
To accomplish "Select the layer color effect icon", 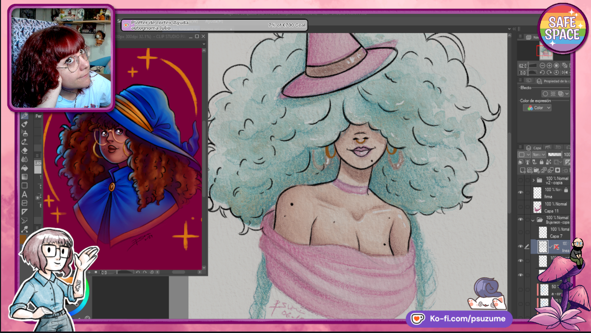I will click(x=560, y=94).
